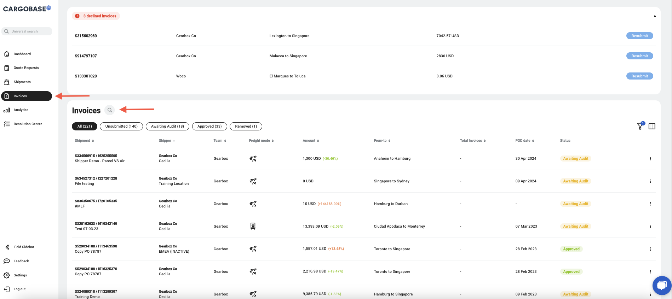Open row actions for Singapore to Sydney invoice
The image size is (672, 299).
[x=650, y=181]
